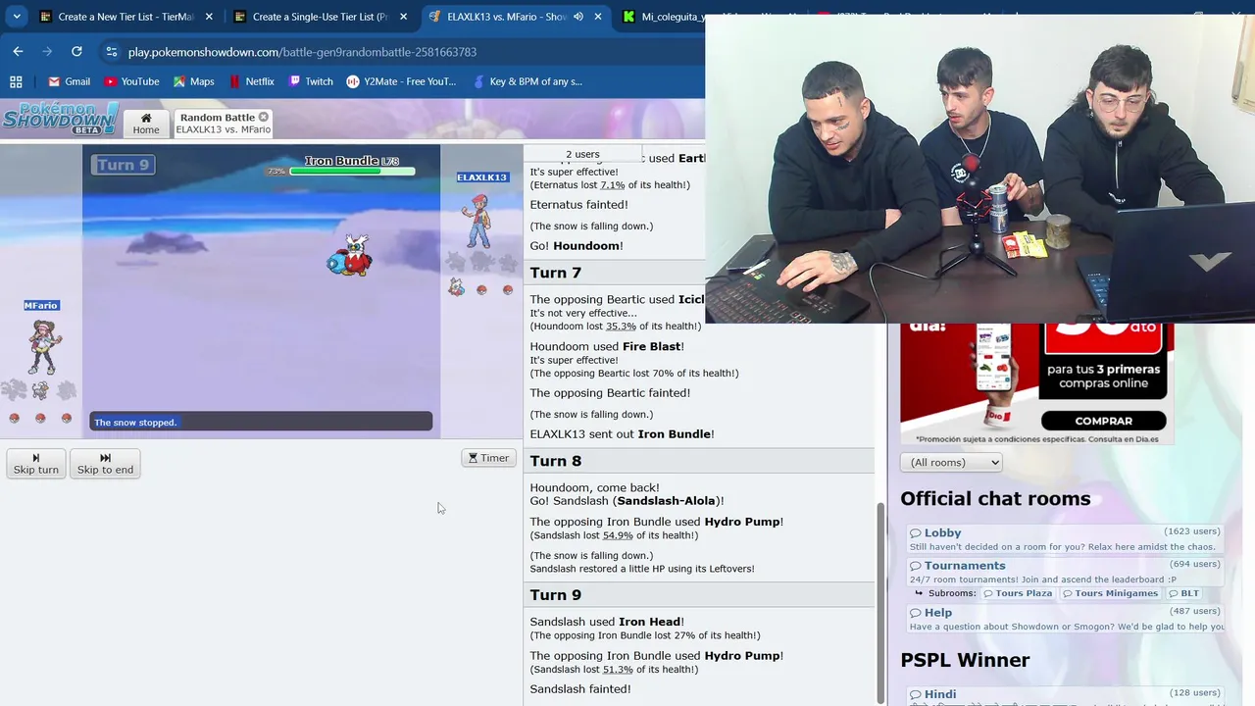Click the browser forward arrow
The image size is (1255, 706).
click(47, 51)
